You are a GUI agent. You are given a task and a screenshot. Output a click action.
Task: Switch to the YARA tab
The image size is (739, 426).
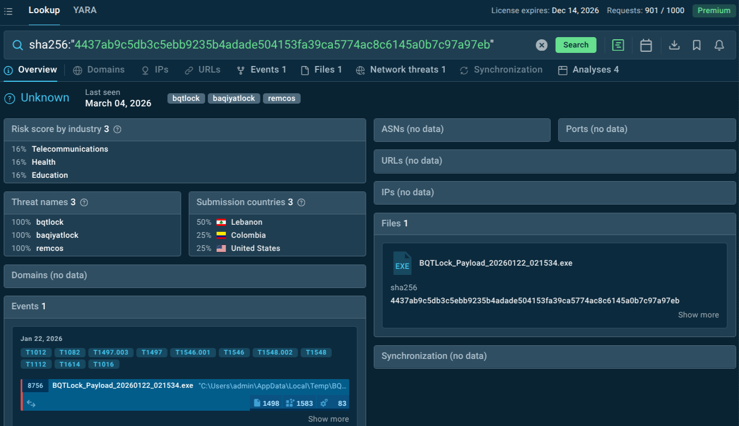85,10
